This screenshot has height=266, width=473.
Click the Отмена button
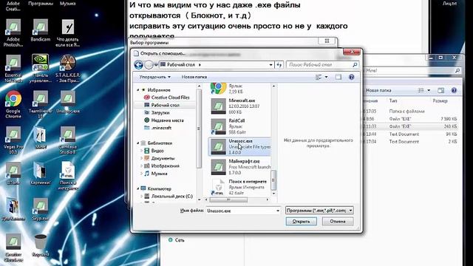coord(338,222)
